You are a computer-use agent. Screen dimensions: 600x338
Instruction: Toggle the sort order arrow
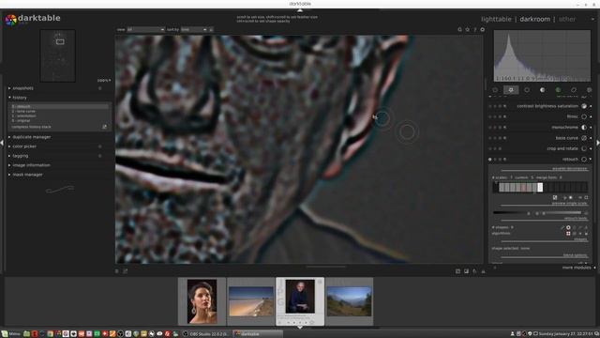[x=211, y=29]
